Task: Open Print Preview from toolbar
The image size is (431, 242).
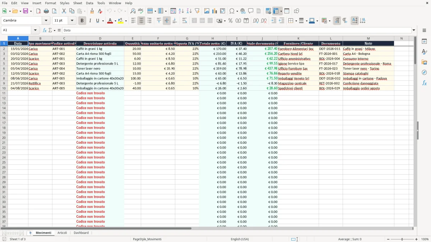Action: [x=54, y=11]
